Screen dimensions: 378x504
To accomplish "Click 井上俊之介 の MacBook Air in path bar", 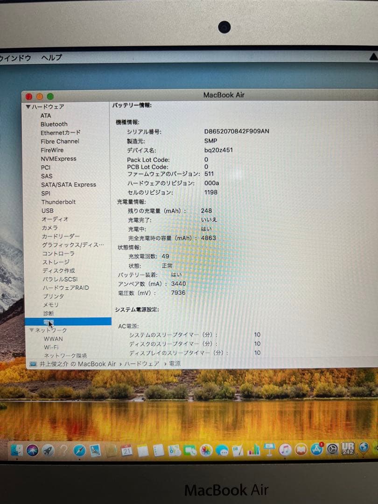I will coord(77,364).
